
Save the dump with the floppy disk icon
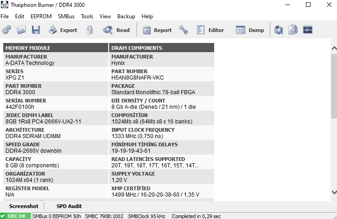[36, 30]
